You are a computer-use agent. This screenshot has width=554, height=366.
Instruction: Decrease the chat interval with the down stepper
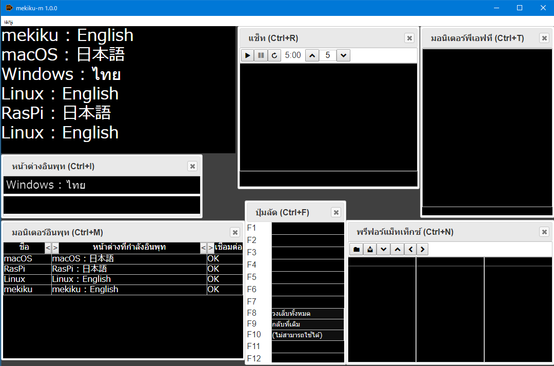(x=342, y=55)
